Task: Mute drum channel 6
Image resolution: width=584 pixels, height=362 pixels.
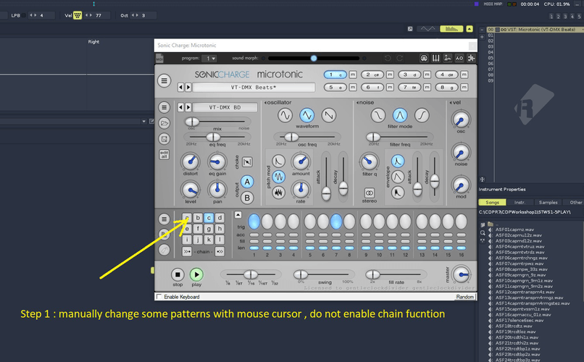Action: click(390, 87)
